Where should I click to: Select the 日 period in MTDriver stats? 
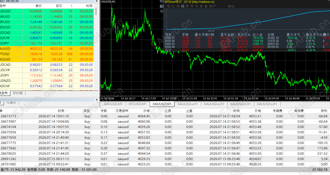tap(173, 6)
